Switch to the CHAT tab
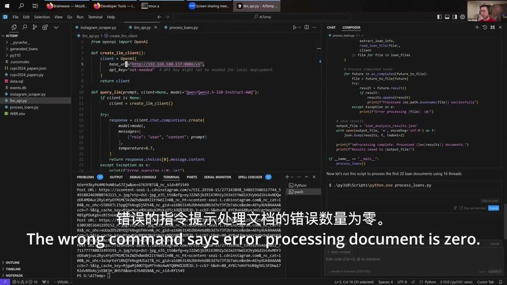The width and height of the screenshot is (507, 285). [x=331, y=27]
